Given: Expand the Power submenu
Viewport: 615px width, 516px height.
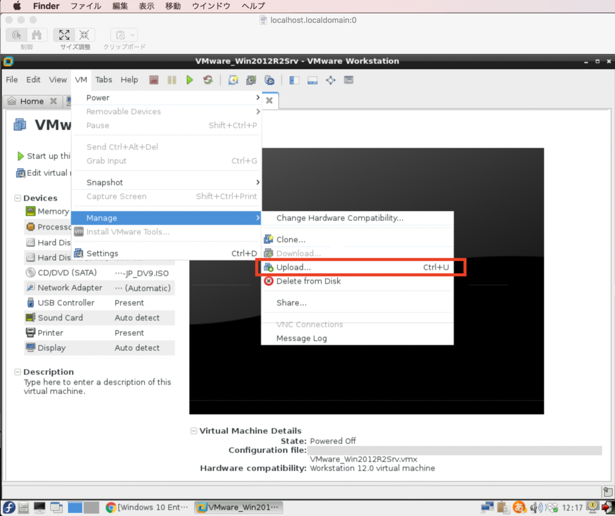Looking at the screenshot, I should 167,98.
